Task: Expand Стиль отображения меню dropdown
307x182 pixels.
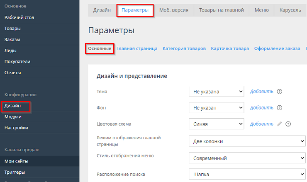Action: pyautogui.click(x=247, y=158)
